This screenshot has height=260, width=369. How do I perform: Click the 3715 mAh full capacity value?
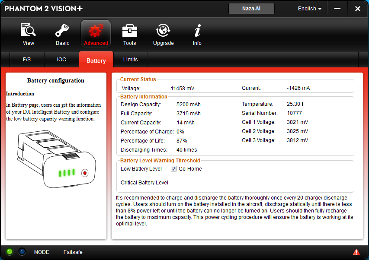189,114
